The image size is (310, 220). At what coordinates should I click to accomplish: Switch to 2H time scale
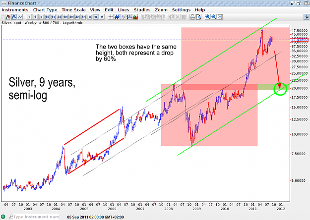(71, 17)
